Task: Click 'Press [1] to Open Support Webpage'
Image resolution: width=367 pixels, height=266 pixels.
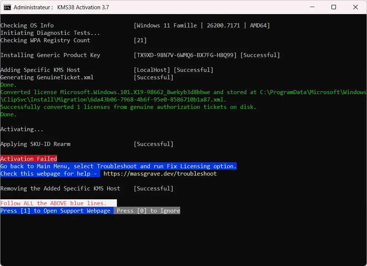Action: coord(55,211)
